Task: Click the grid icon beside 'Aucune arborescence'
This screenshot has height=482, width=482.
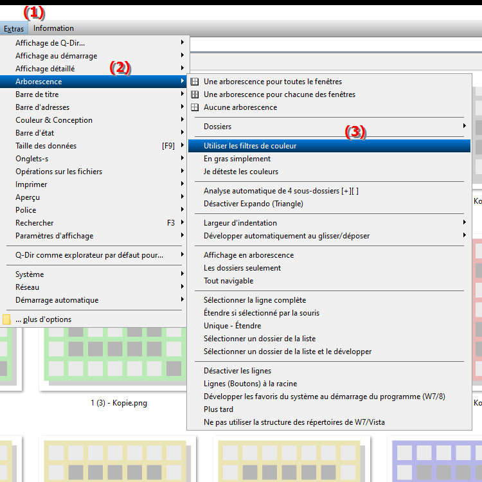Action: point(195,107)
